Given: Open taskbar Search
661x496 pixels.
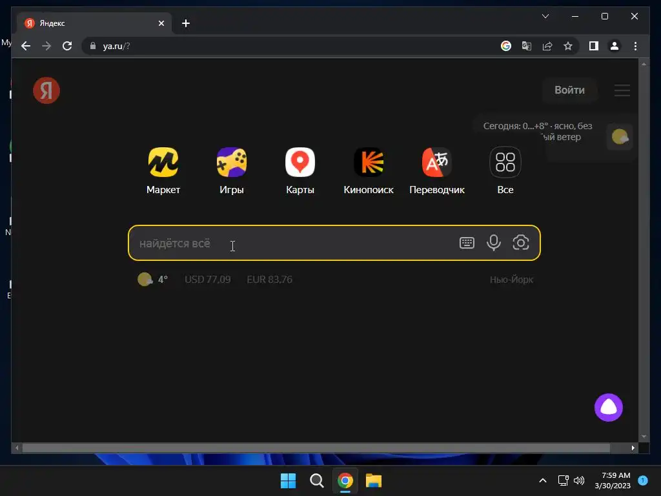Looking at the screenshot, I should (x=316, y=480).
